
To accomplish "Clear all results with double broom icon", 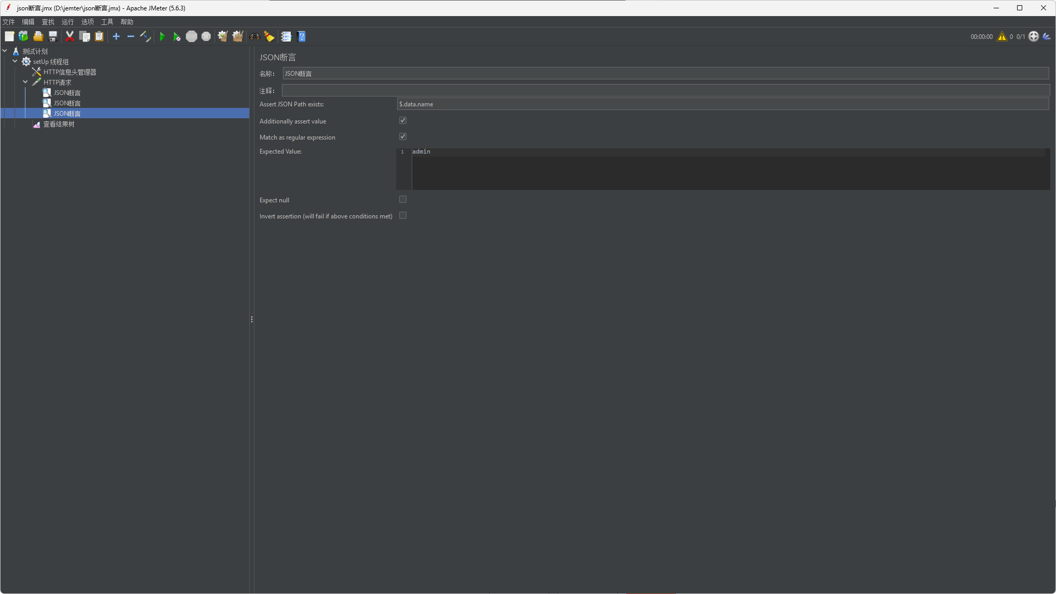I will click(x=238, y=36).
